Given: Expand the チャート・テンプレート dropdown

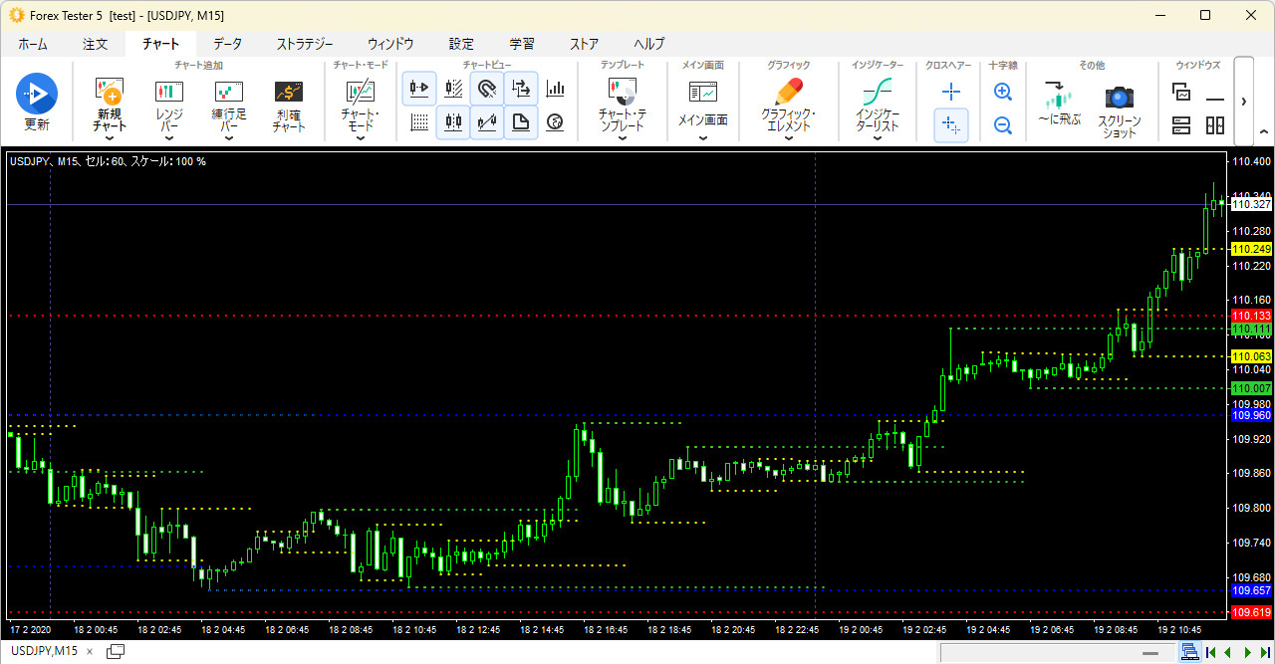Looking at the screenshot, I should (x=623, y=110).
